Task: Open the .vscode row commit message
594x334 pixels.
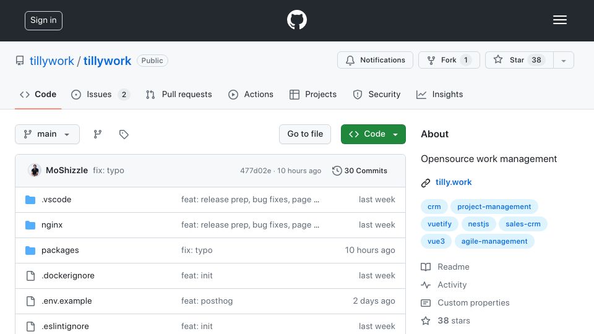Action: click(250, 200)
